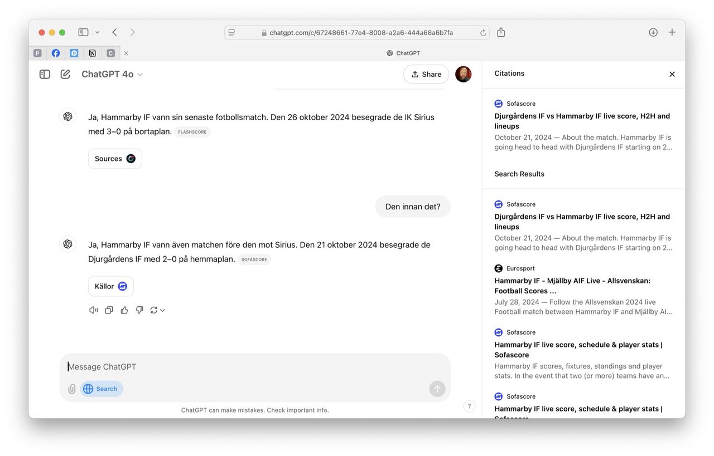Give thumbs up to the response

tap(124, 310)
